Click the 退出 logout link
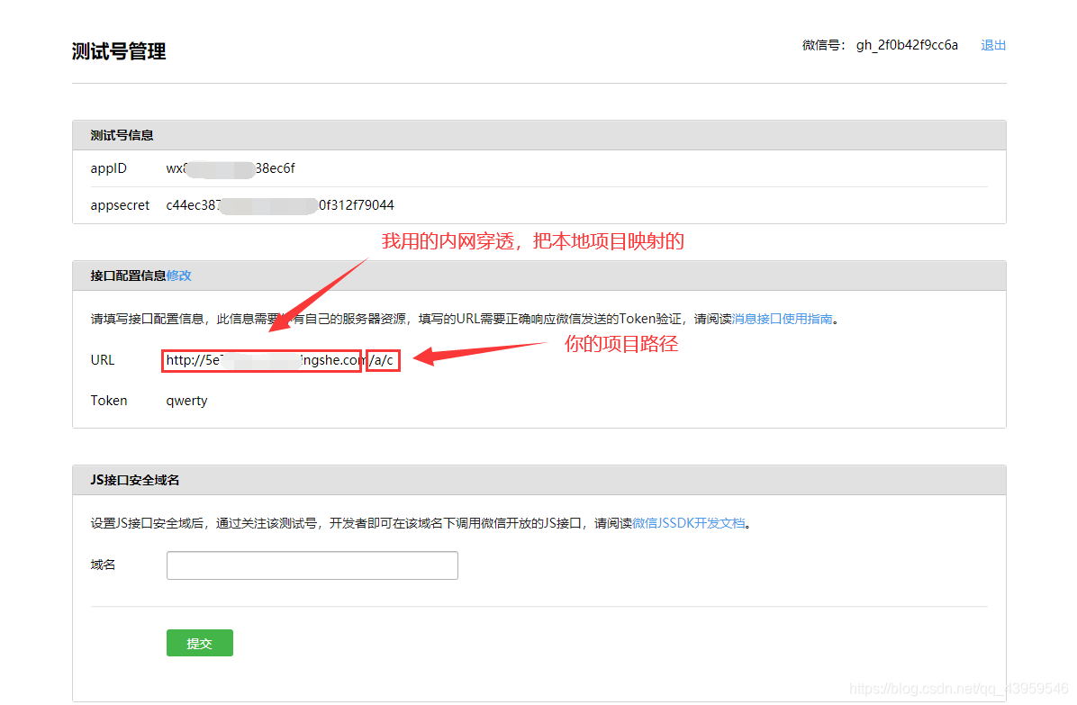Viewport: 1077px width, 705px height. [x=992, y=45]
